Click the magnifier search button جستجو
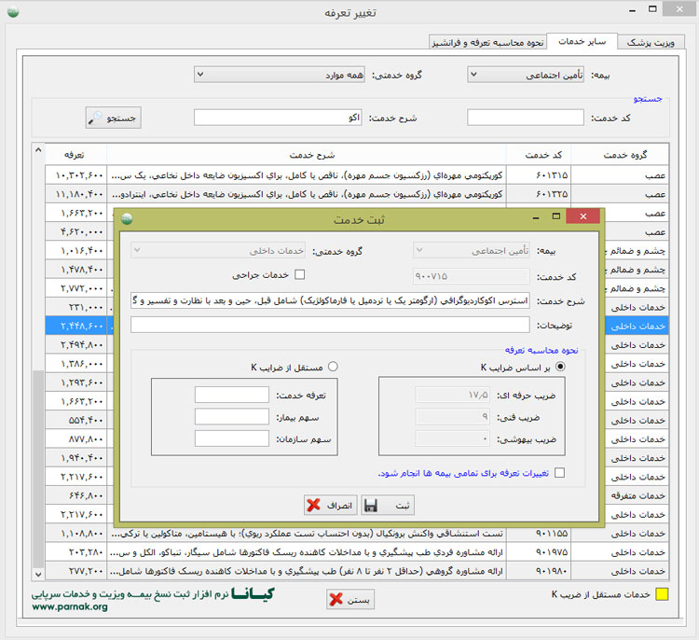 click(113, 118)
